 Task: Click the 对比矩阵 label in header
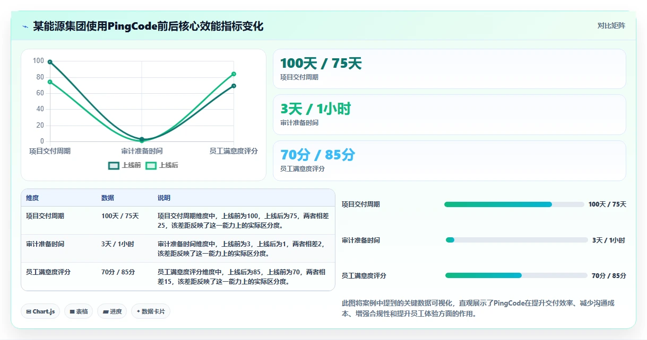(611, 25)
